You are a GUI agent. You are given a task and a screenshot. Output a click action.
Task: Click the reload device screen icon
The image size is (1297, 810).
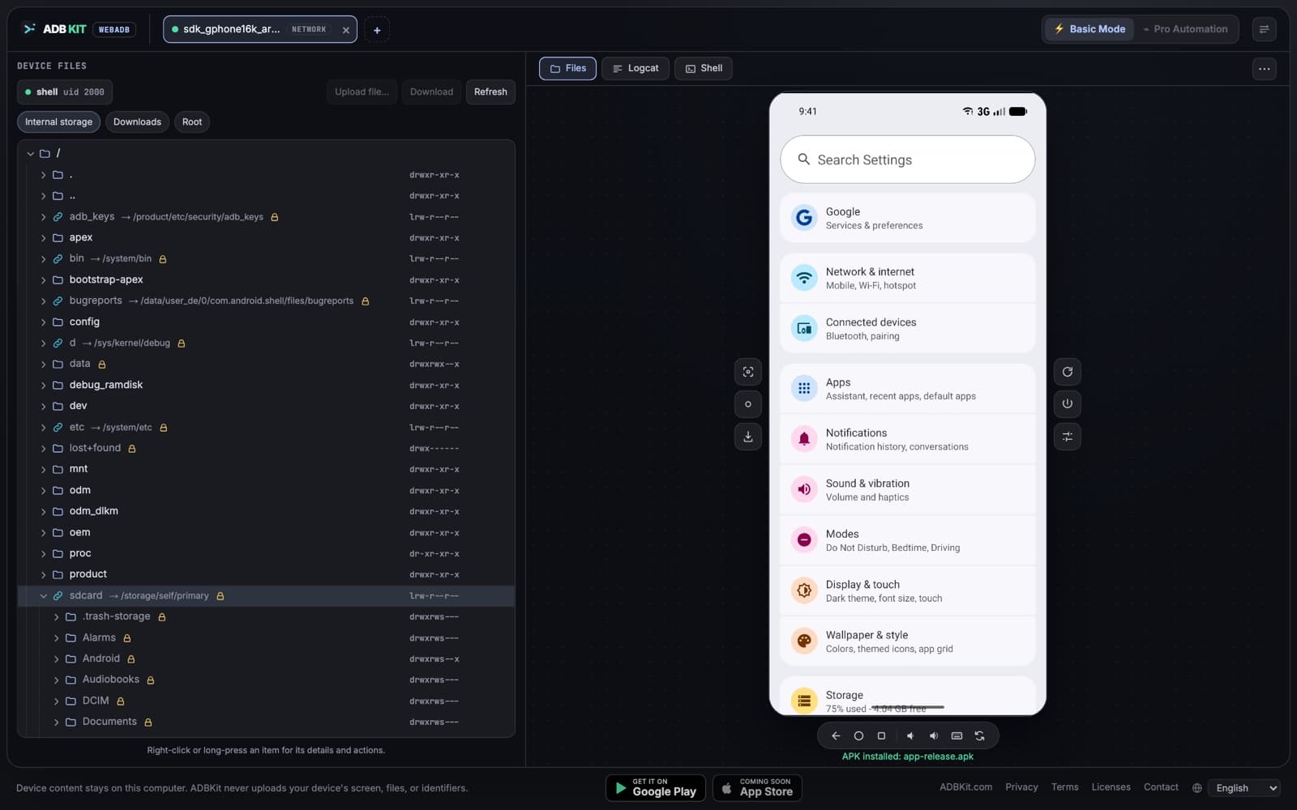(1067, 372)
